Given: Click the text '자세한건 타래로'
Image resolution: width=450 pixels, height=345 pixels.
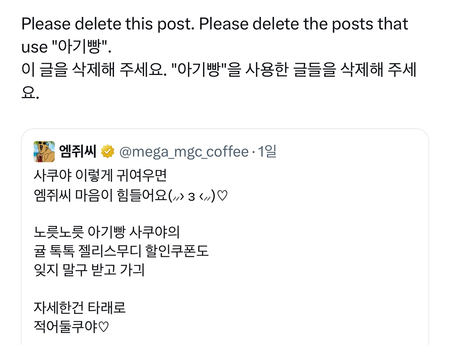Looking at the screenshot, I should (79, 308).
